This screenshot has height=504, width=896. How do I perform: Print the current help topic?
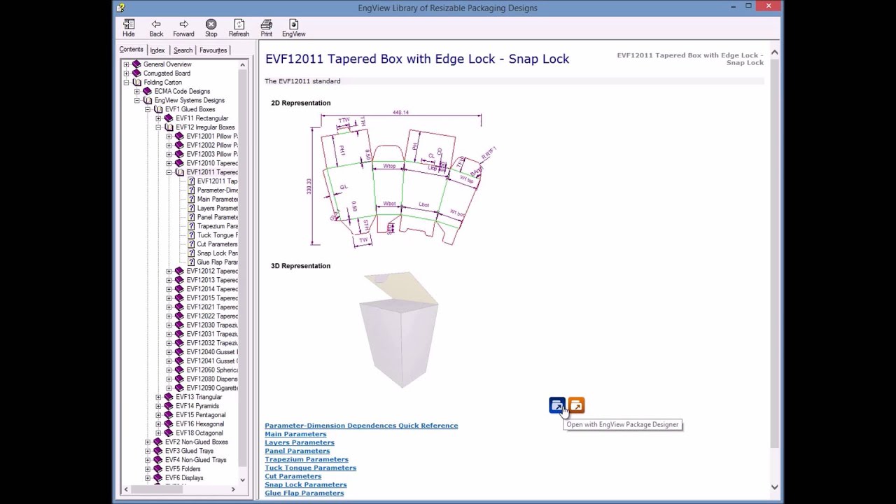tap(266, 24)
